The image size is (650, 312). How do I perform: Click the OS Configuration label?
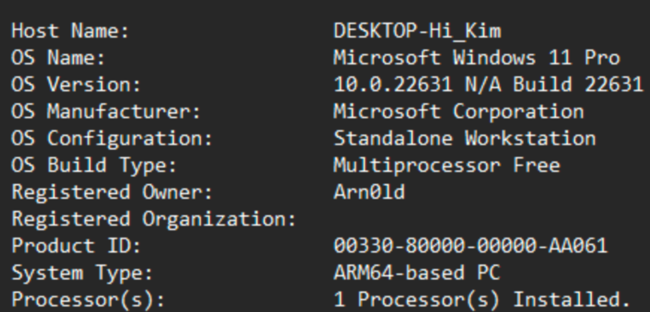click(x=112, y=139)
